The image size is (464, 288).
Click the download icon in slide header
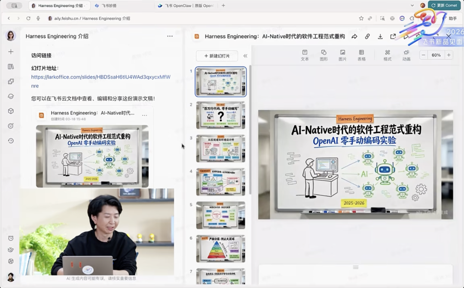click(x=380, y=37)
